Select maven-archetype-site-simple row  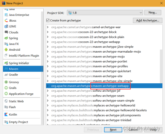coord(104,81)
